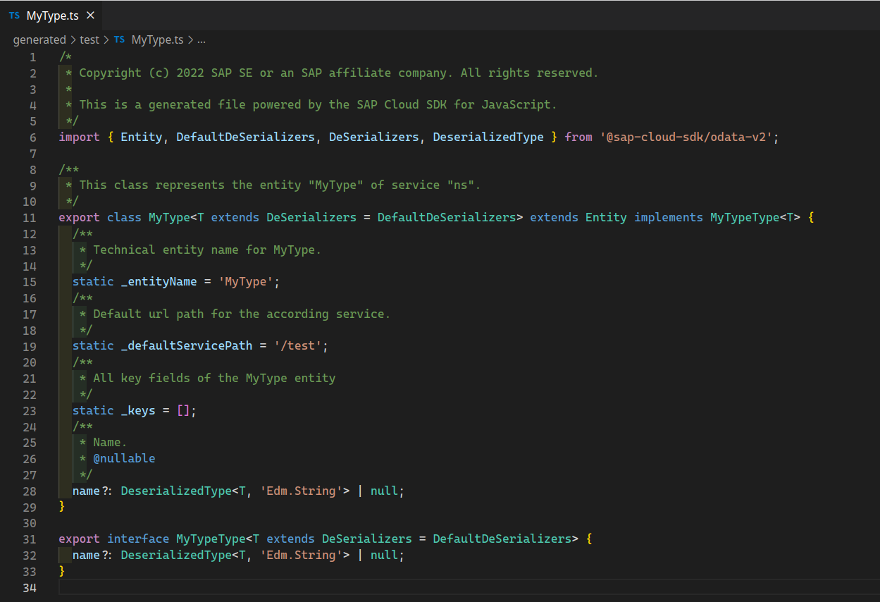Click the 'name' property on line 32
The height and width of the screenshot is (602, 880).
86,555
